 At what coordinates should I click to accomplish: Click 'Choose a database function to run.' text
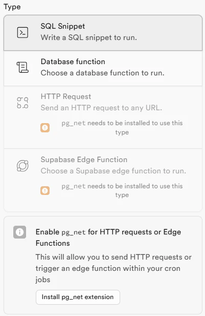point(102,73)
